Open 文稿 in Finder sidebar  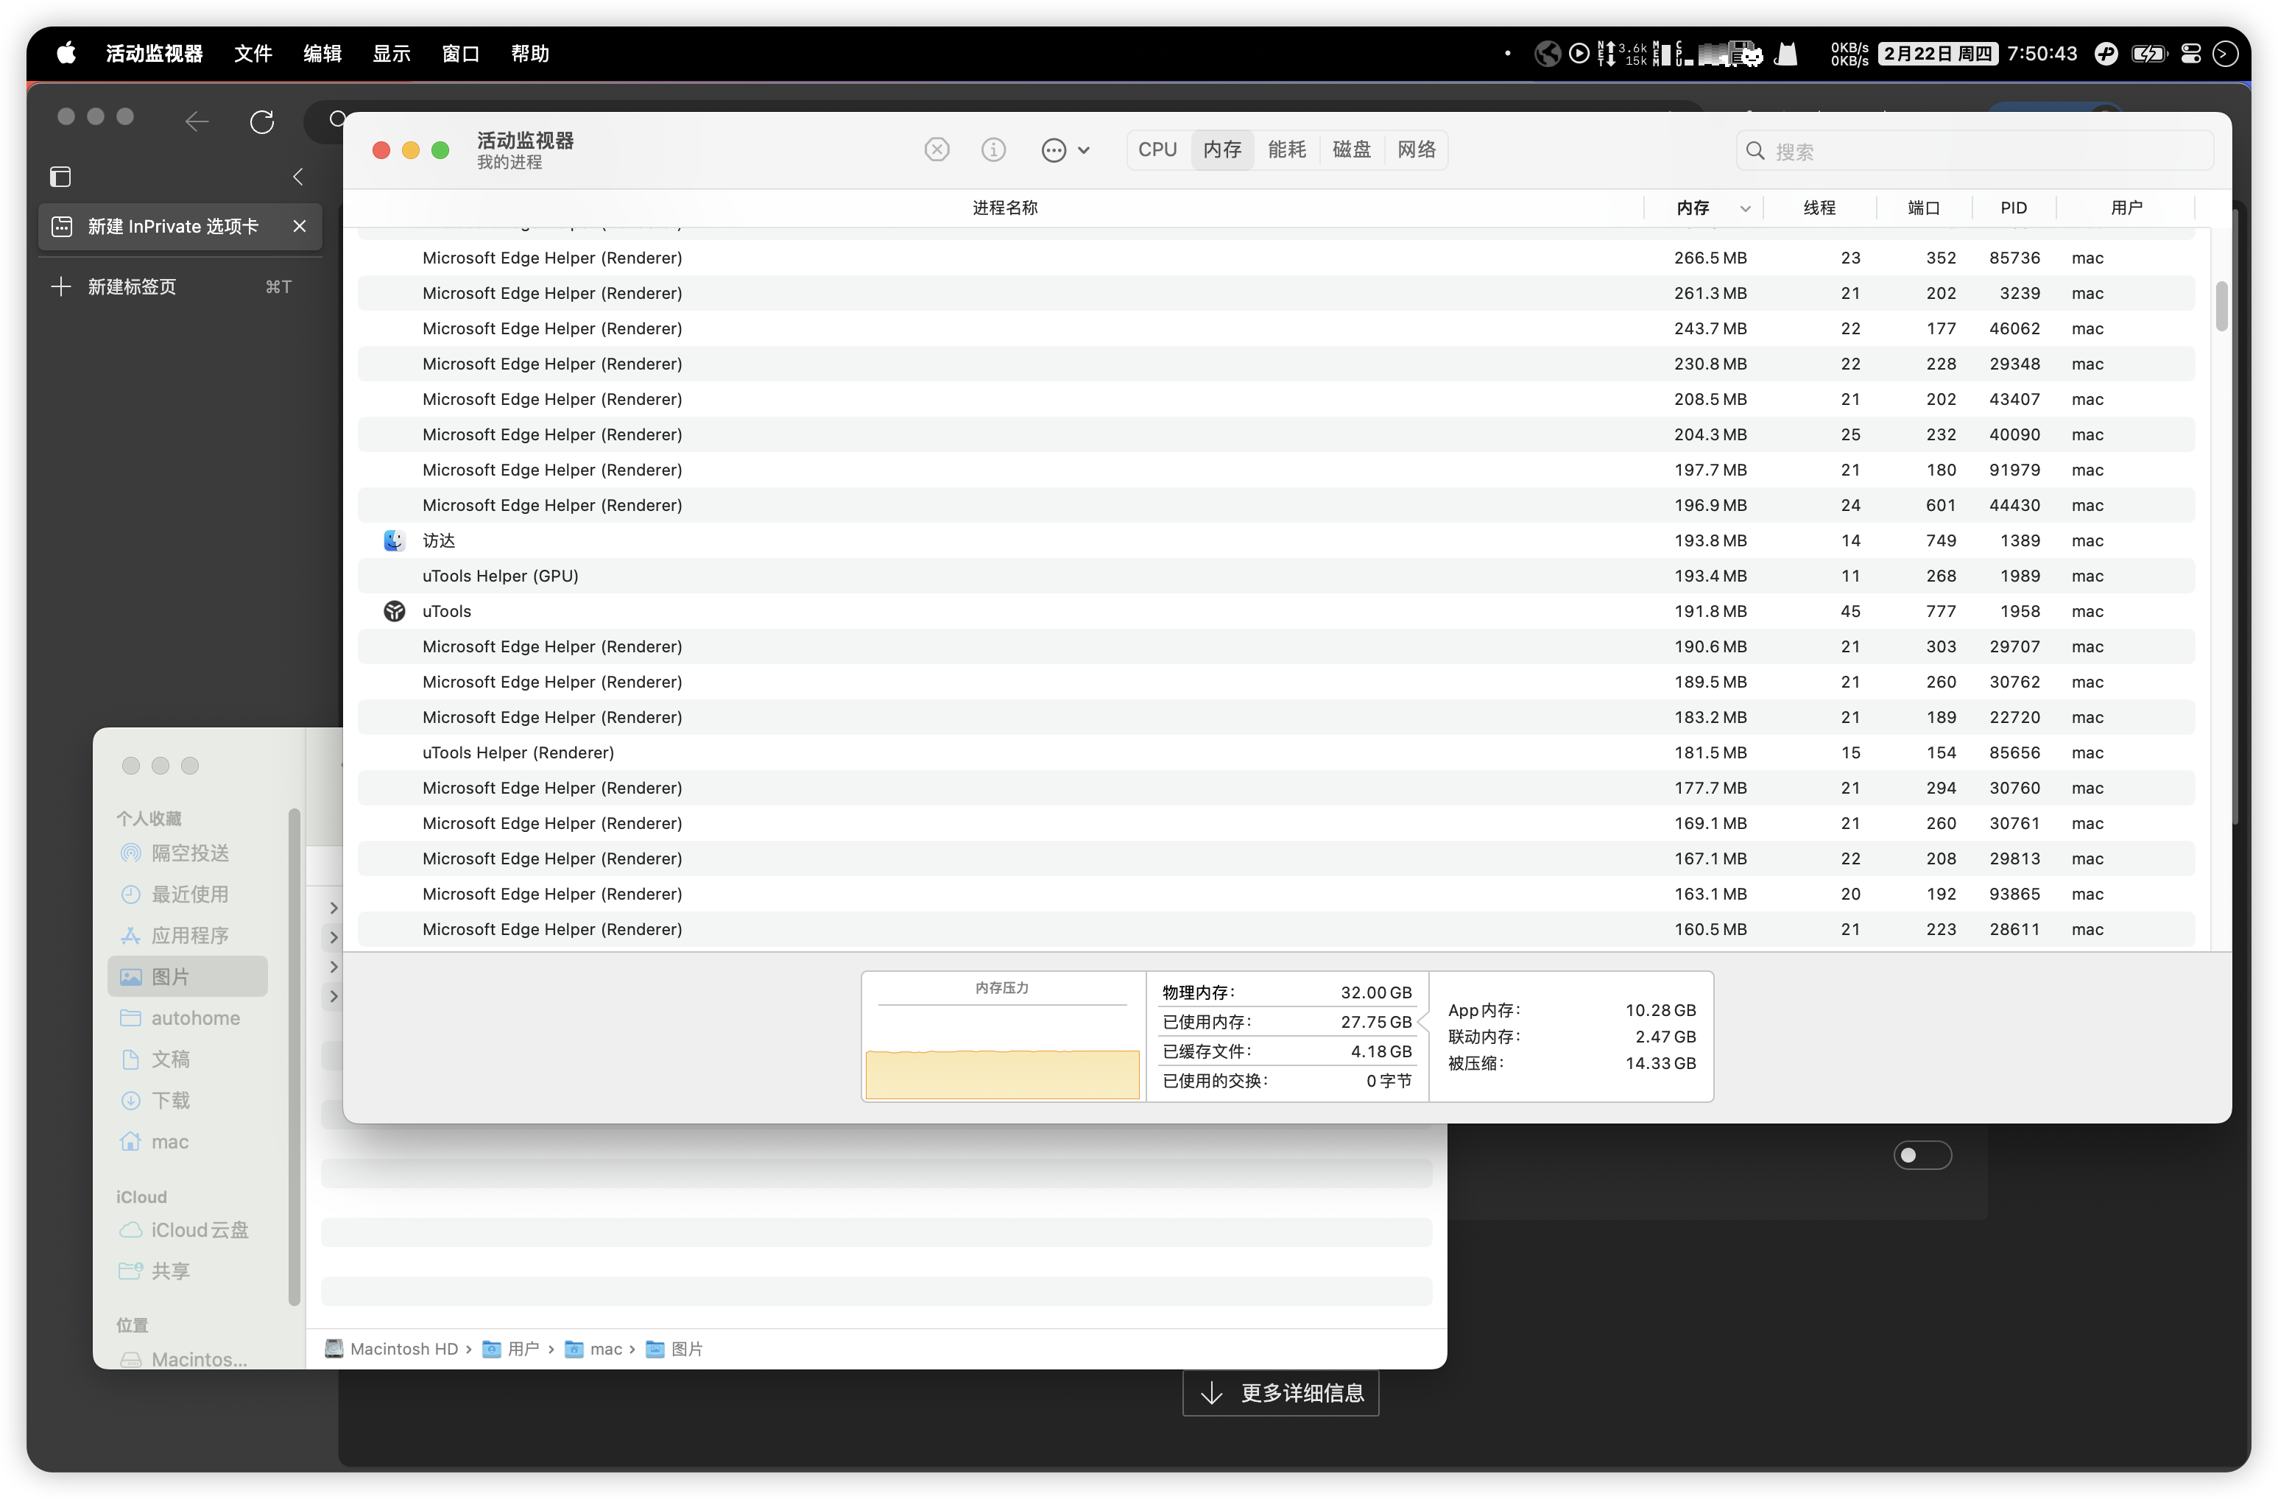(x=188, y=1059)
